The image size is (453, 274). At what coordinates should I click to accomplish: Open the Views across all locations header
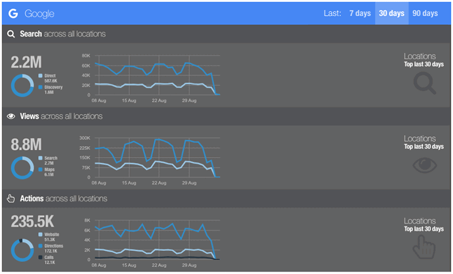[226, 116]
